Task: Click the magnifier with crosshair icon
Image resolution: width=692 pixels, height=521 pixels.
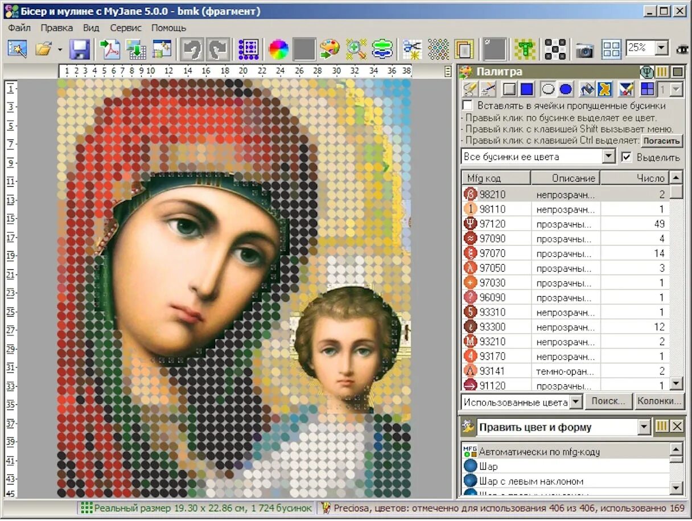Action: pos(356,50)
